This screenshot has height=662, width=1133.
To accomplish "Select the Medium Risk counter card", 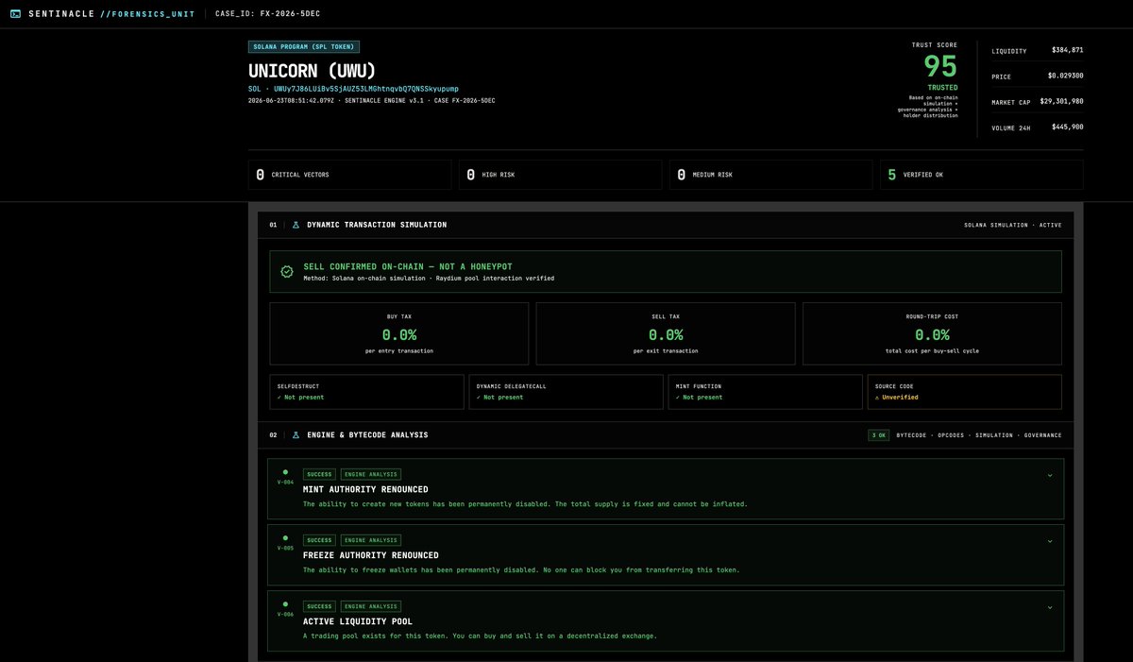I will pyautogui.click(x=771, y=175).
